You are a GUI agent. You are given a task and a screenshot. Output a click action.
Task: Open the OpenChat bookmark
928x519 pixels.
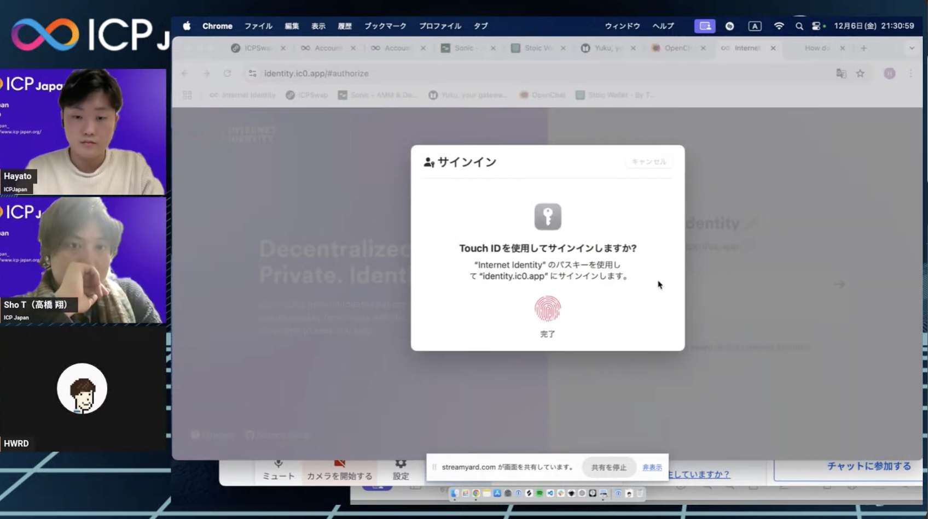click(542, 95)
